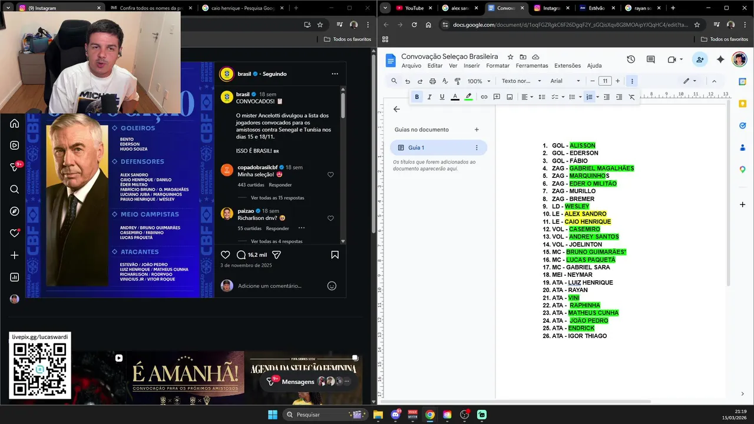Open the Extensões menu
The height and width of the screenshot is (424, 754).
(567, 65)
